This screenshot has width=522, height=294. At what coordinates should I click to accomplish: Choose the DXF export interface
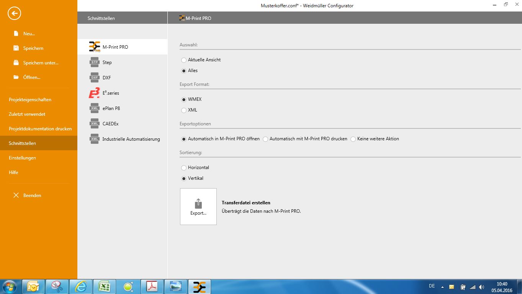click(106, 77)
